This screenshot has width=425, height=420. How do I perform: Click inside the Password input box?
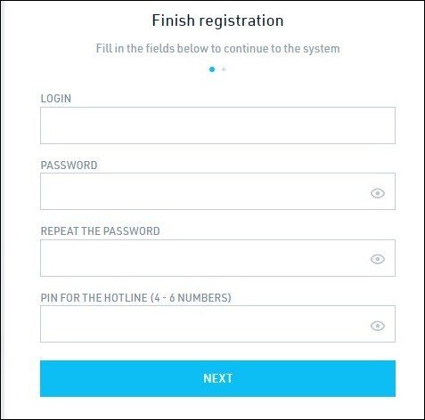[217, 191]
